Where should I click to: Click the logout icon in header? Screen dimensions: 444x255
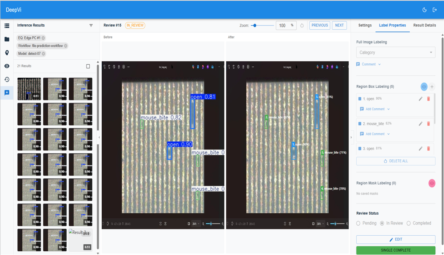click(434, 10)
